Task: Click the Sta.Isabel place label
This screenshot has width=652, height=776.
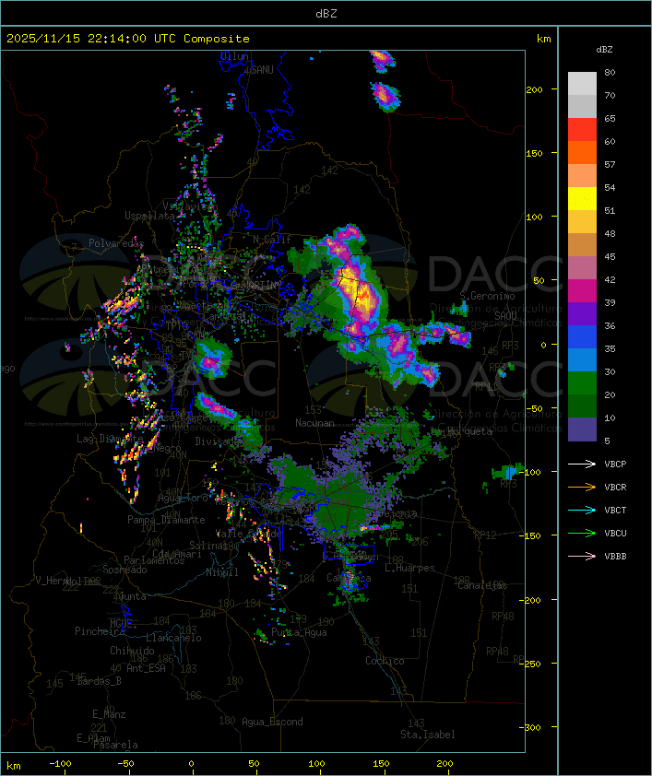Action: pyautogui.click(x=428, y=735)
